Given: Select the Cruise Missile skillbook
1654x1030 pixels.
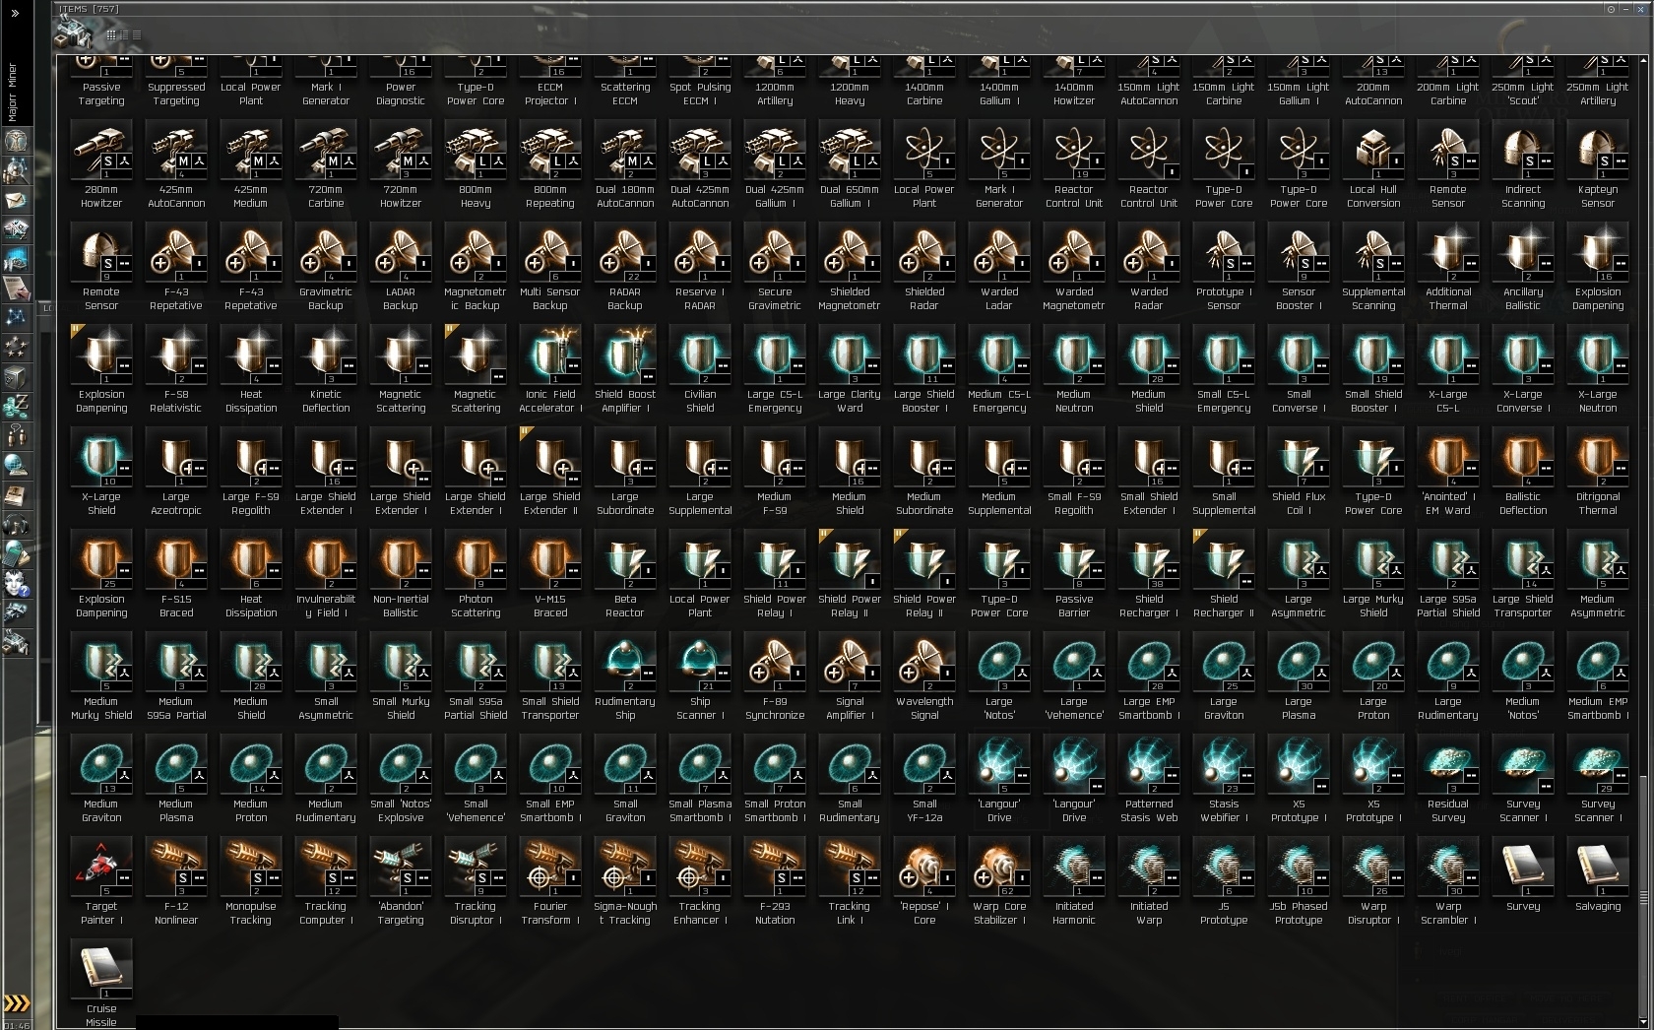Looking at the screenshot, I should pyautogui.click(x=101, y=984).
